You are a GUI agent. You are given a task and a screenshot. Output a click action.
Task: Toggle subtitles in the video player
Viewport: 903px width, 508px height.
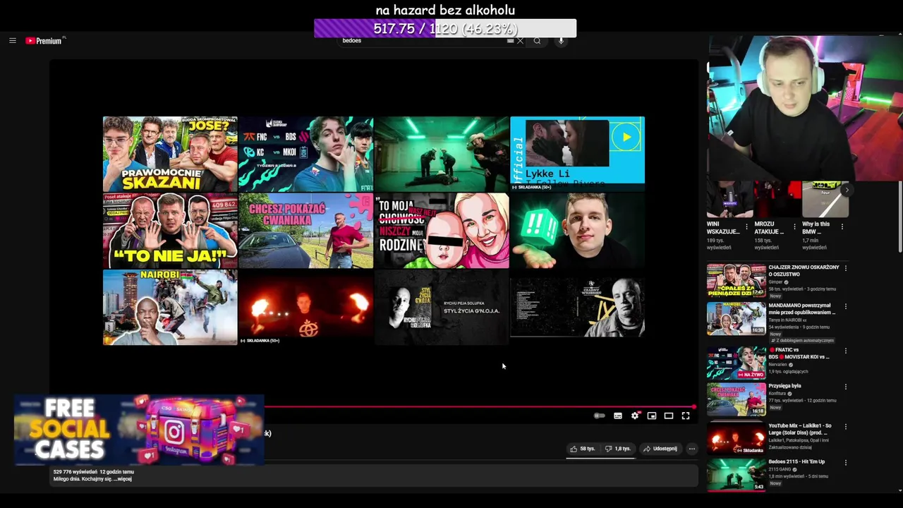(618, 416)
